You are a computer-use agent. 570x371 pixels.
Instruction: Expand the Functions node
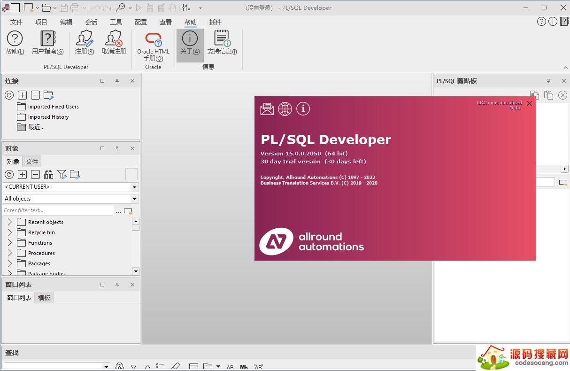[x=10, y=243]
